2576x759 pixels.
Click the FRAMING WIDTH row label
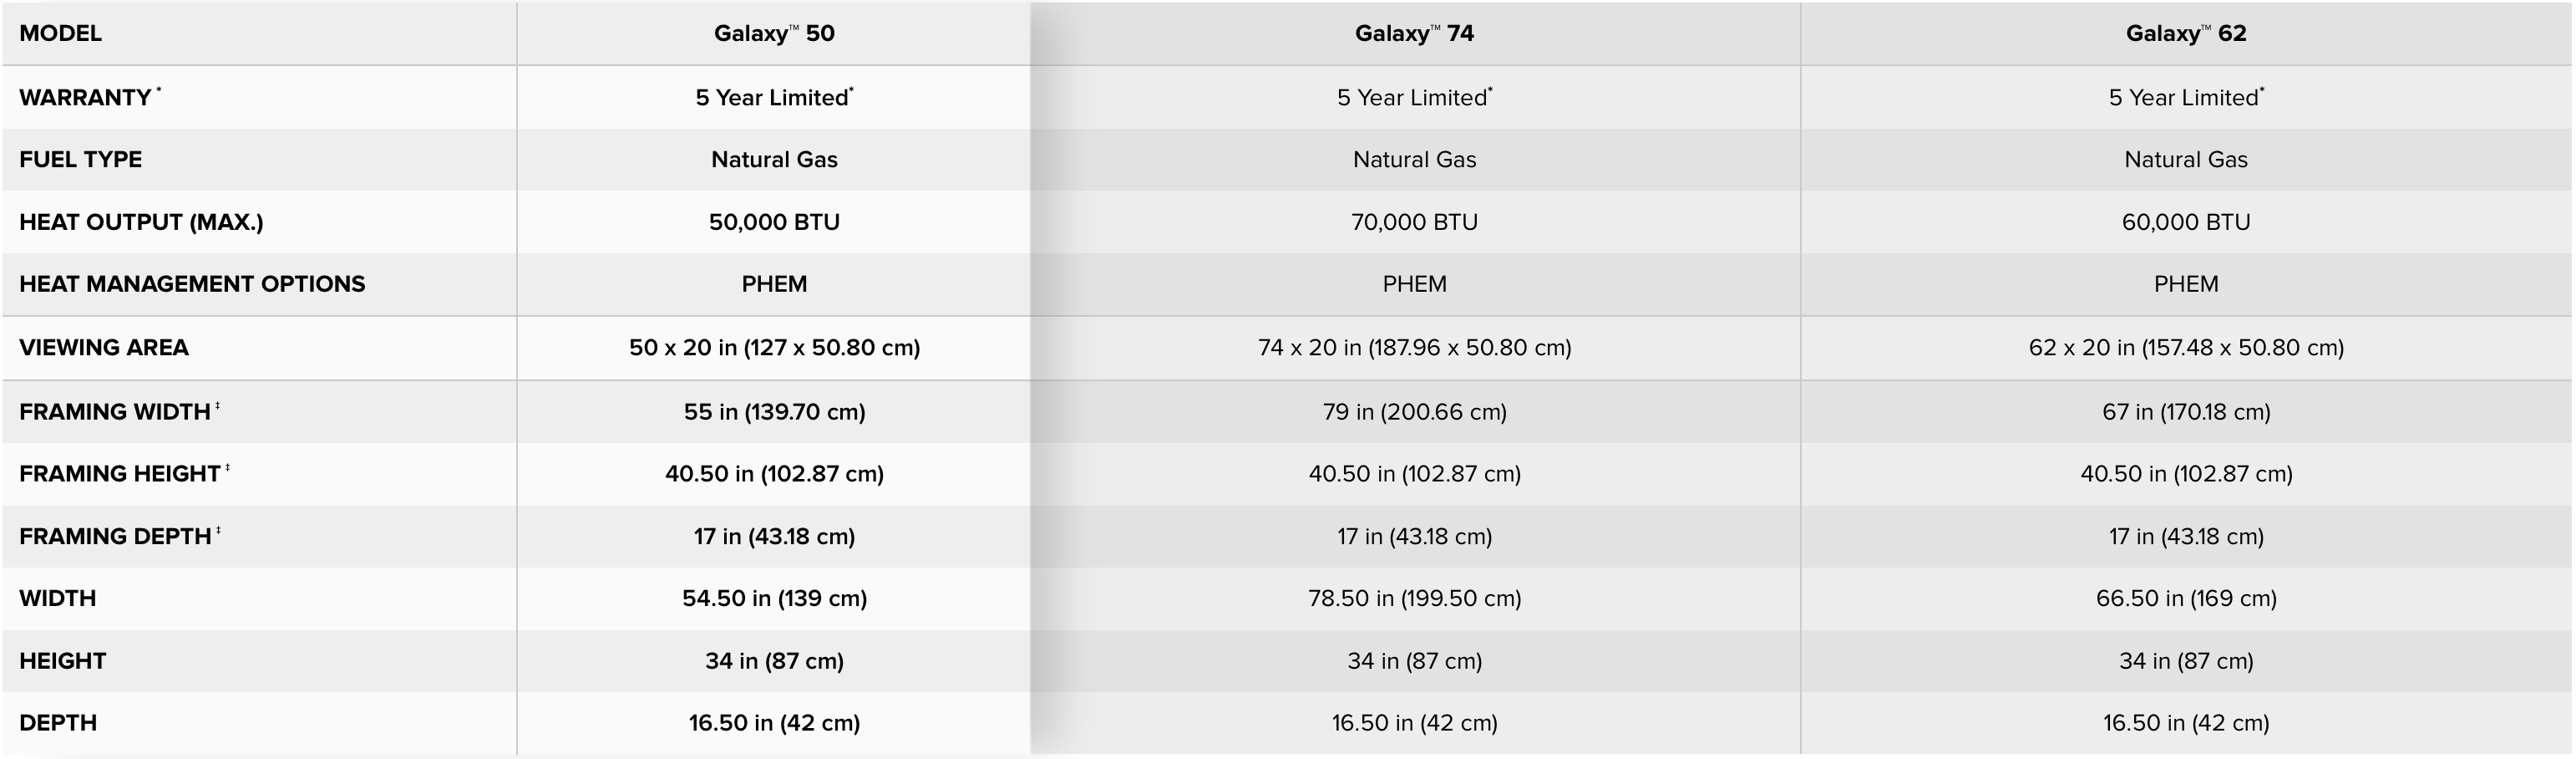119,411
